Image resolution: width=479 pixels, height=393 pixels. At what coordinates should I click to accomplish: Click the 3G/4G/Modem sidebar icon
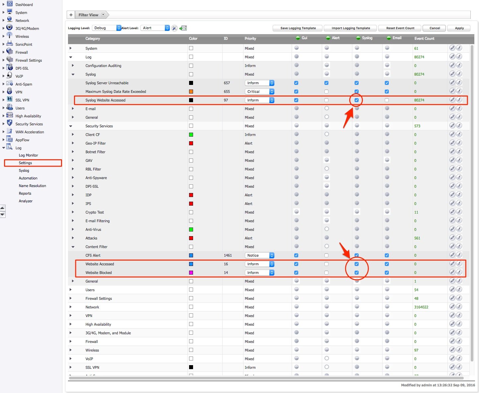(10, 28)
